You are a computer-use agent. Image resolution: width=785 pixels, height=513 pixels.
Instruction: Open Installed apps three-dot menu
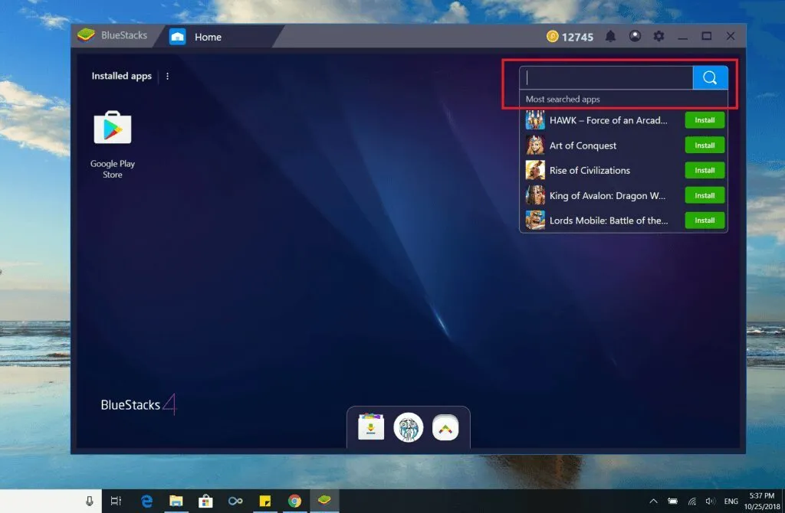pos(167,76)
